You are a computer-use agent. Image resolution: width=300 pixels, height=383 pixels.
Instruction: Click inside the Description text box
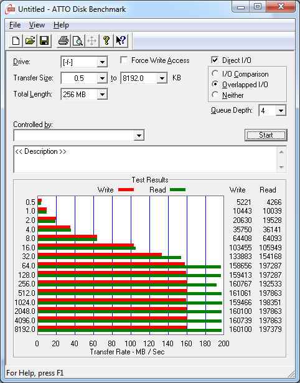coord(146,159)
